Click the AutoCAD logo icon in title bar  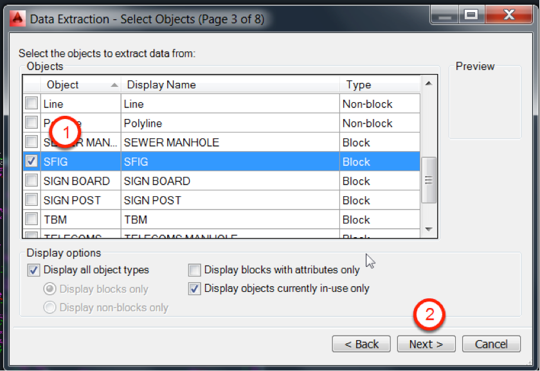19,18
